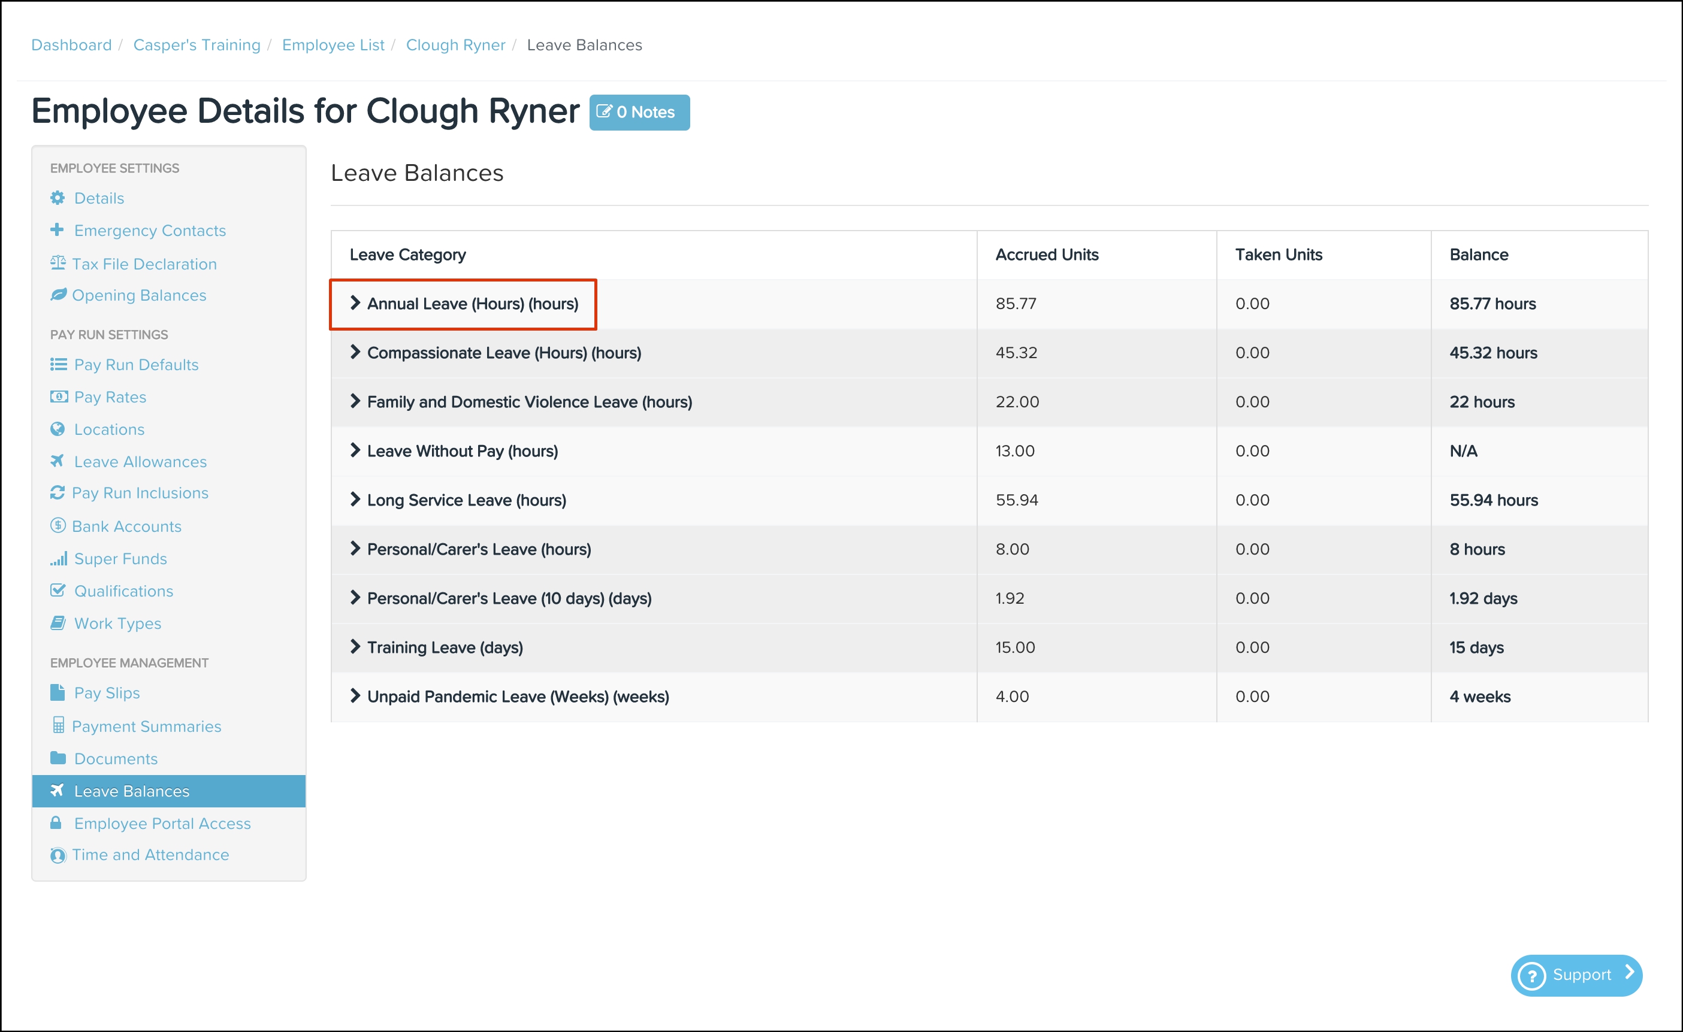Click the leaf icon next to Opening Balances

[58, 295]
